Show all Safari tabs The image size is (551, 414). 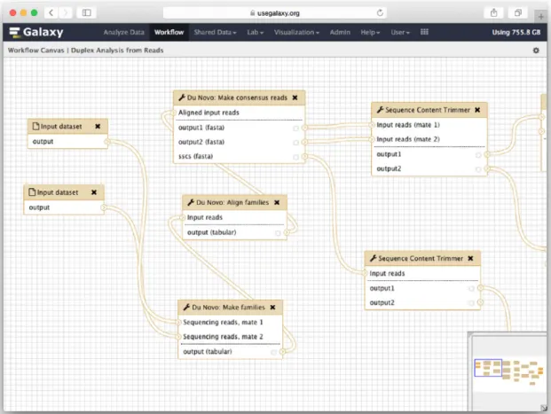(518, 13)
